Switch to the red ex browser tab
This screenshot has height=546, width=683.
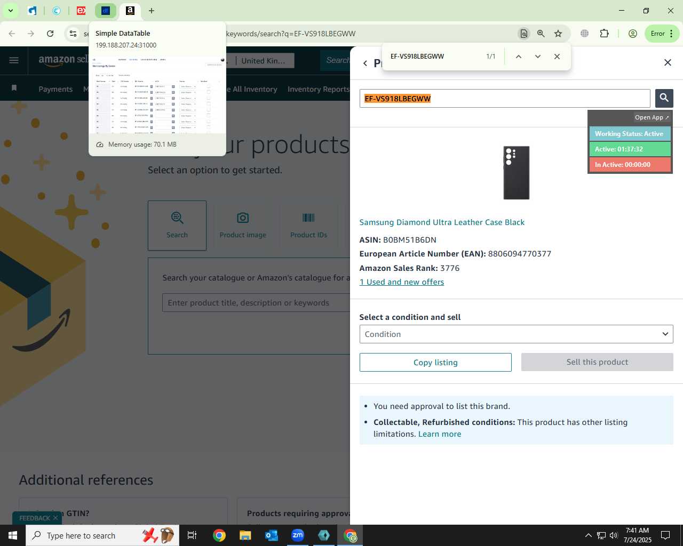point(81,11)
